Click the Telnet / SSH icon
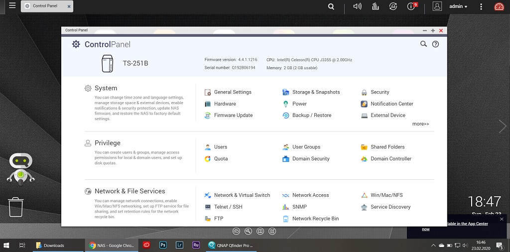Image resolution: width=510 pixels, height=252 pixels. [x=208, y=207]
